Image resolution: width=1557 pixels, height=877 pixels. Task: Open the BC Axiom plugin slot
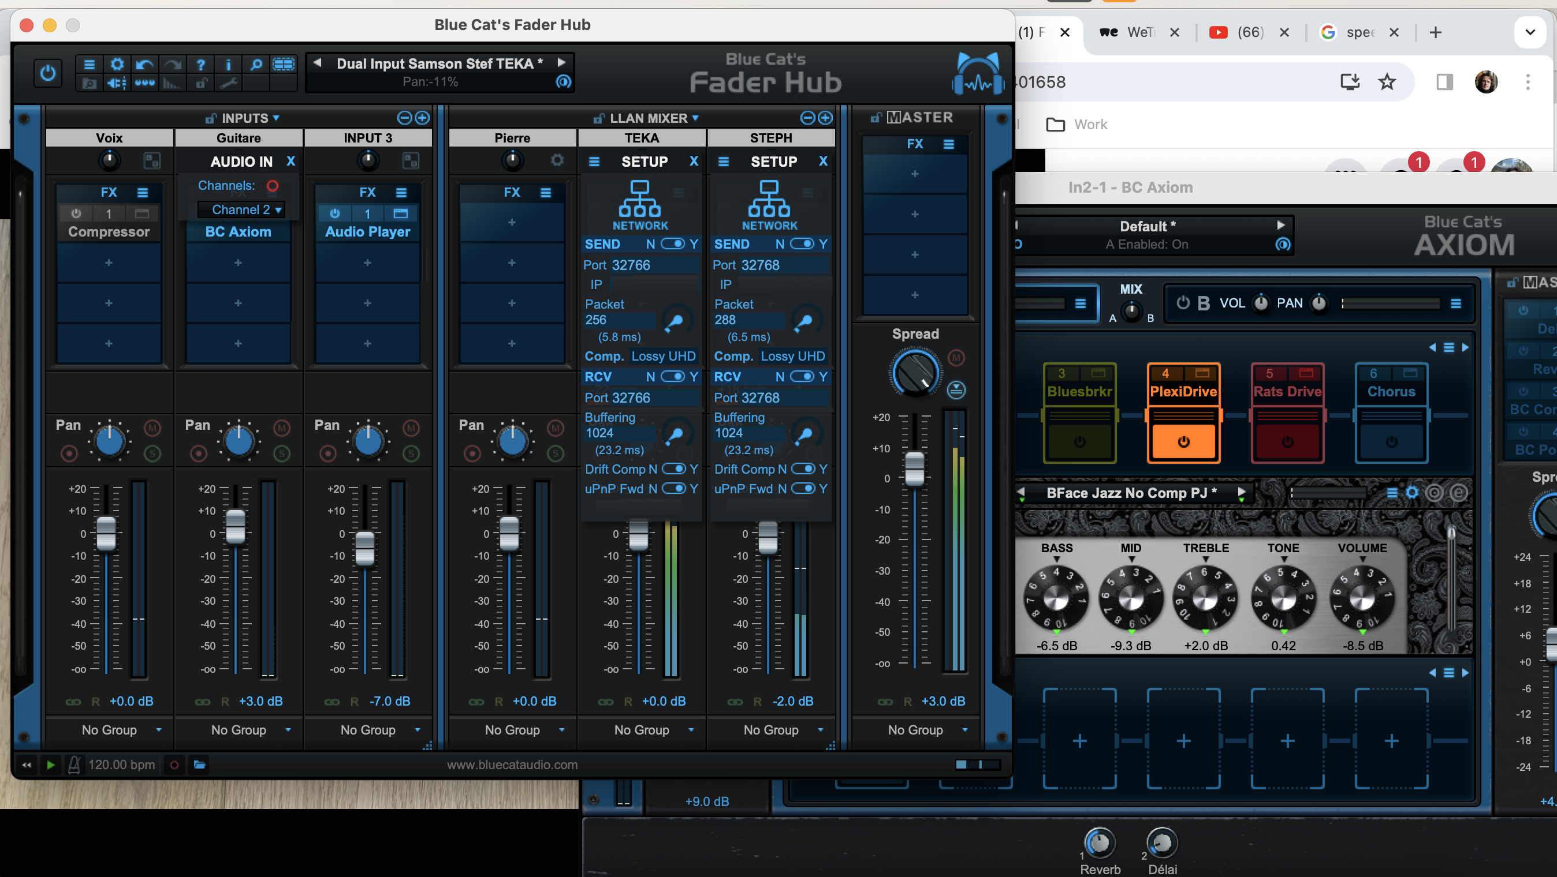point(238,232)
